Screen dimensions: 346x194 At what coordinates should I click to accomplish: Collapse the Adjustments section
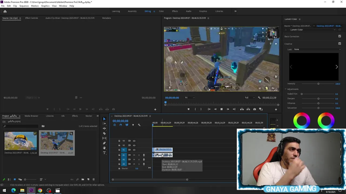285,89
